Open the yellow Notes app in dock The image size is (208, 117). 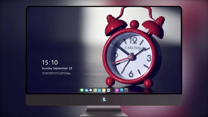click(104, 90)
